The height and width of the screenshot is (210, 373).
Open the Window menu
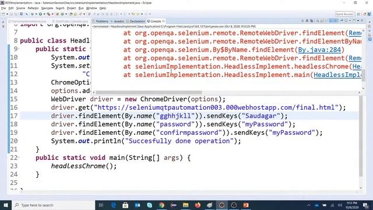[92, 8]
